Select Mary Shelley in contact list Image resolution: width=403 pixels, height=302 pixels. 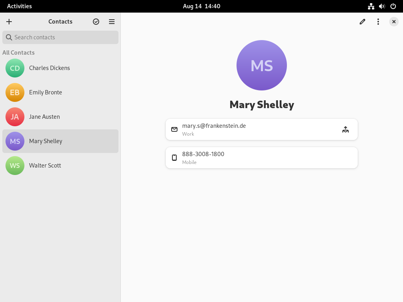point(60,141)
